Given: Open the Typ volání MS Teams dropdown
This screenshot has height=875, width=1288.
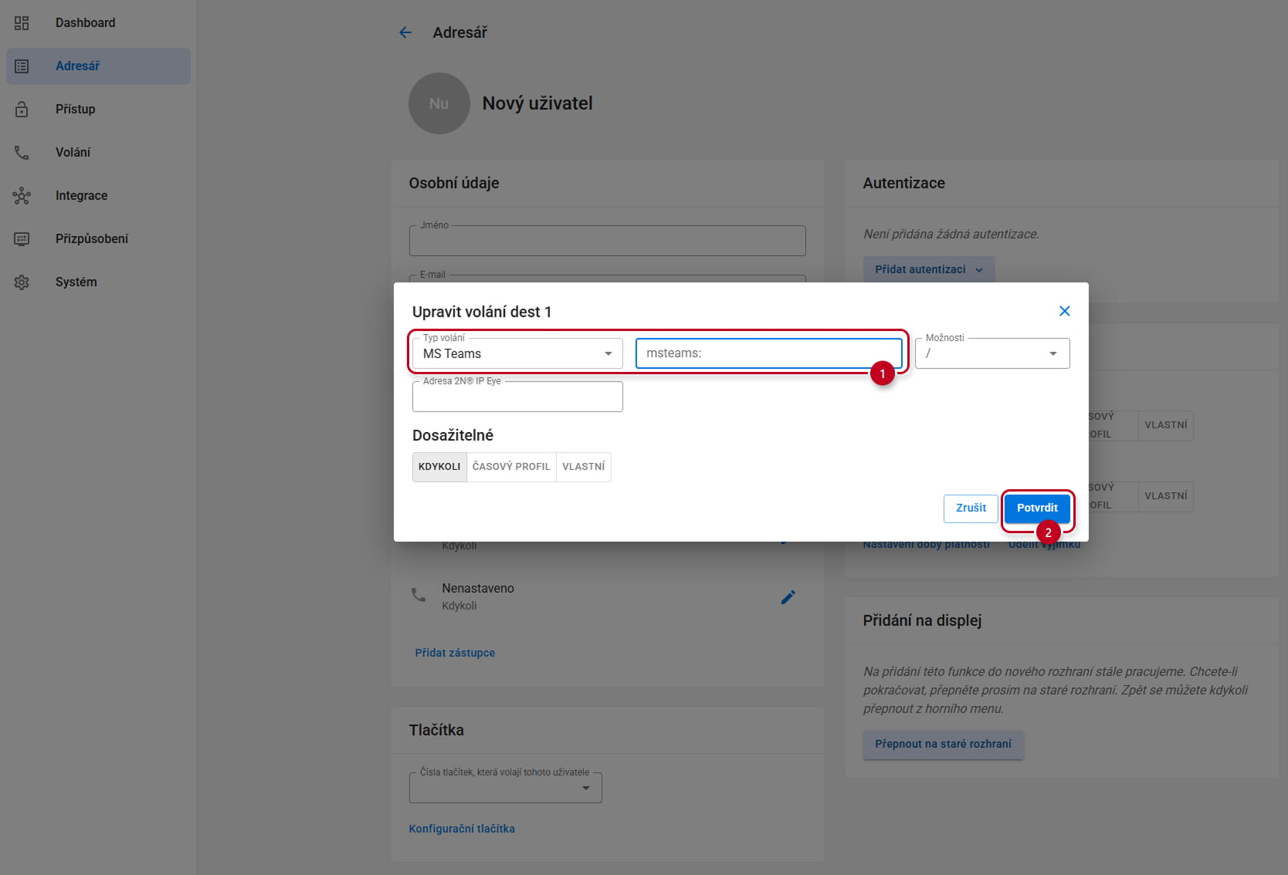Looking at the screenshot, I should [517, 353].
